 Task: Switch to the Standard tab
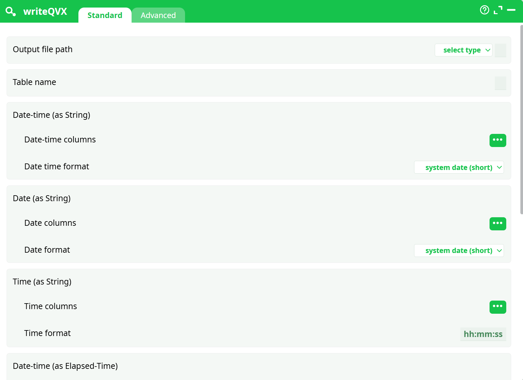coord(105,15)
